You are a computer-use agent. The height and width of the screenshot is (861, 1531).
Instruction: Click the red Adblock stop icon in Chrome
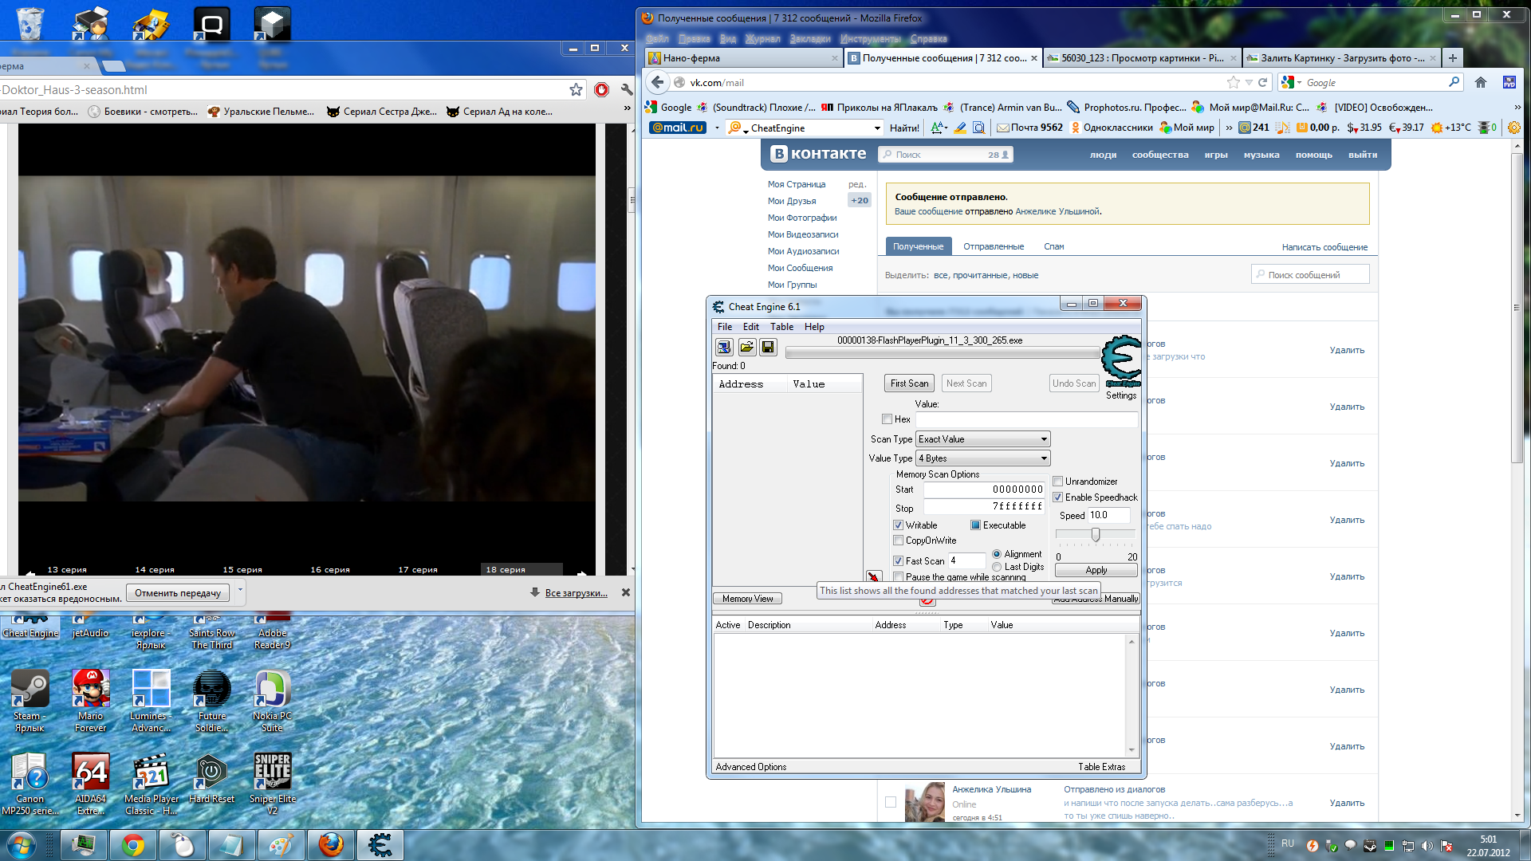point(602,90)
